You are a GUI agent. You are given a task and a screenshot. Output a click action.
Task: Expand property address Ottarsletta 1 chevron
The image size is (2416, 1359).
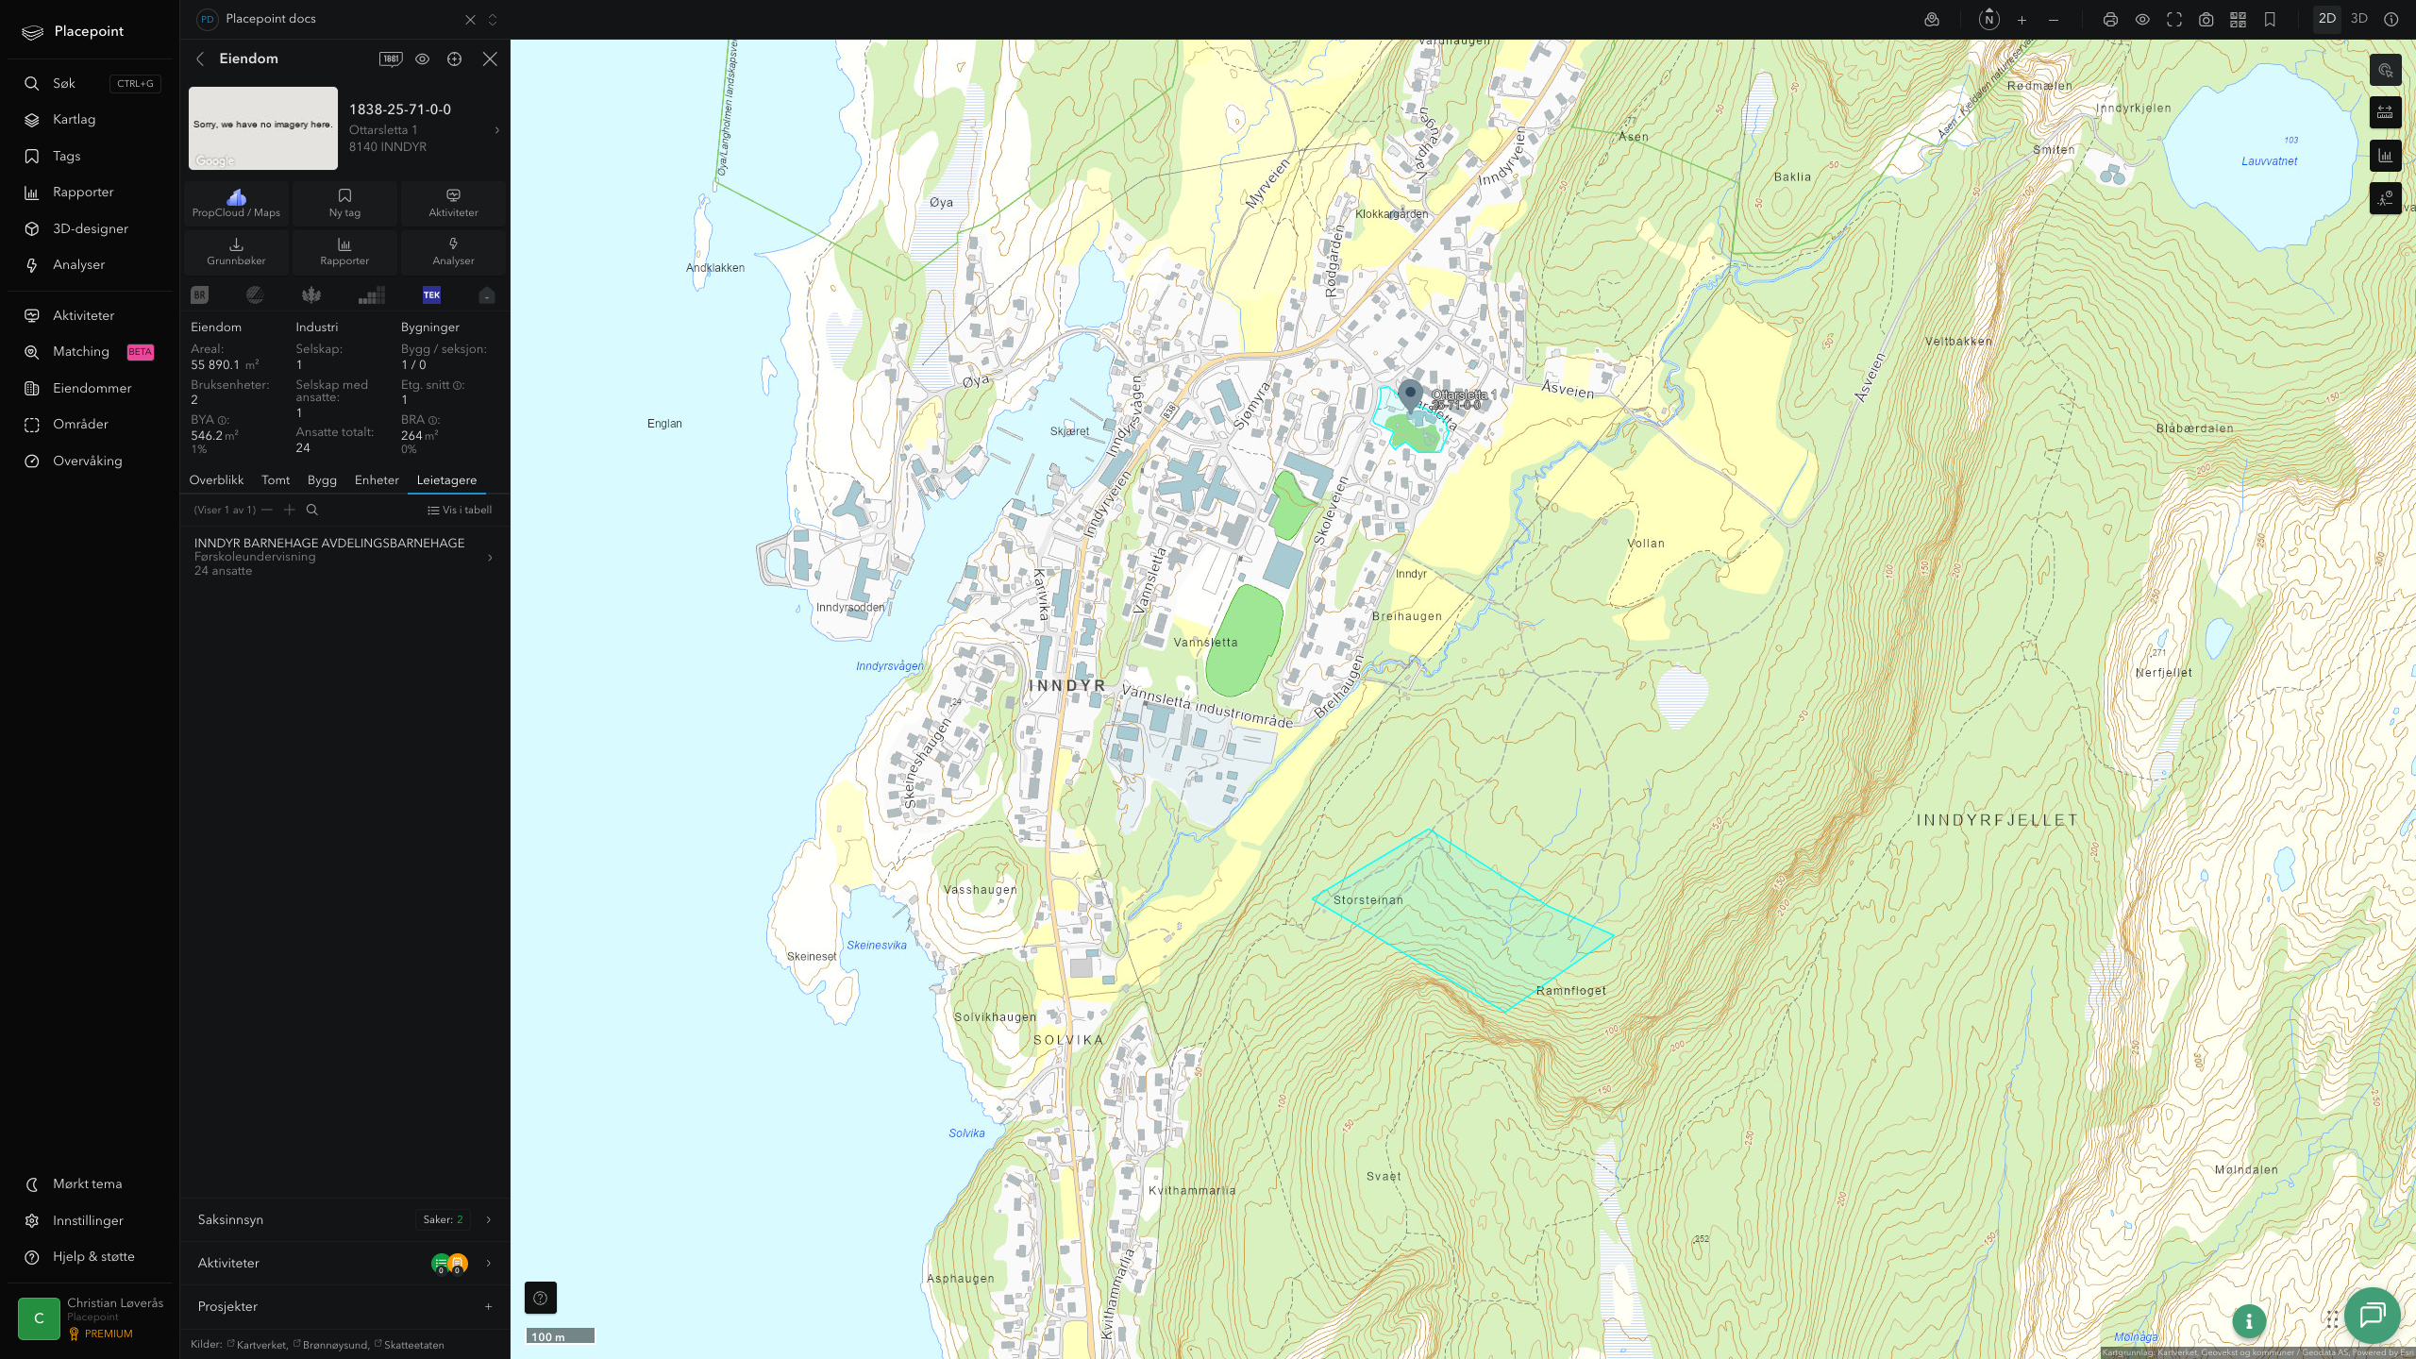pyautogui.click(x=497, y=130)
